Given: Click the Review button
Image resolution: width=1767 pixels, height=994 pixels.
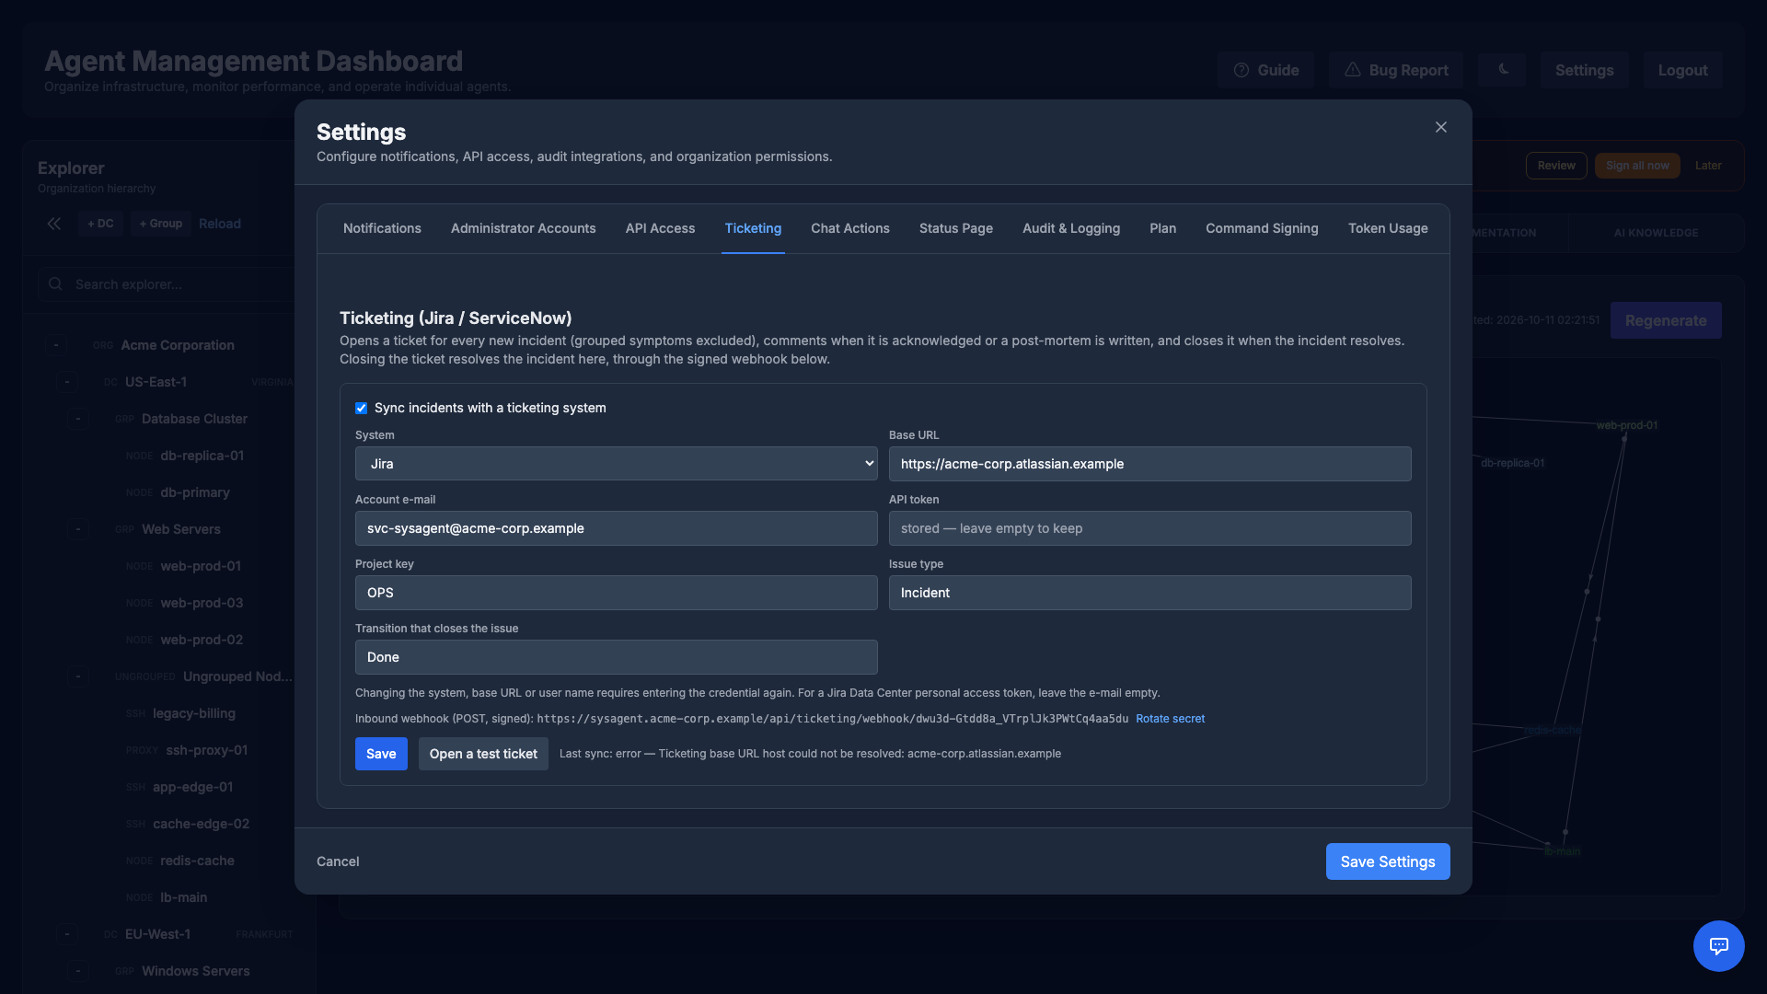Looking at the screenshot, I should (x=1556, y=166).
